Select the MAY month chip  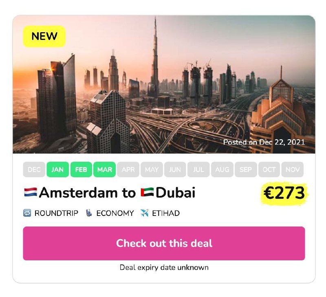click(x=152, y=169)
